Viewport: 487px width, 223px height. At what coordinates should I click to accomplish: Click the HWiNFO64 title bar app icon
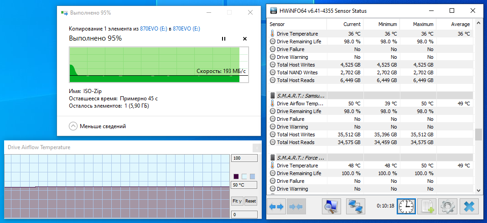point(273,10)
